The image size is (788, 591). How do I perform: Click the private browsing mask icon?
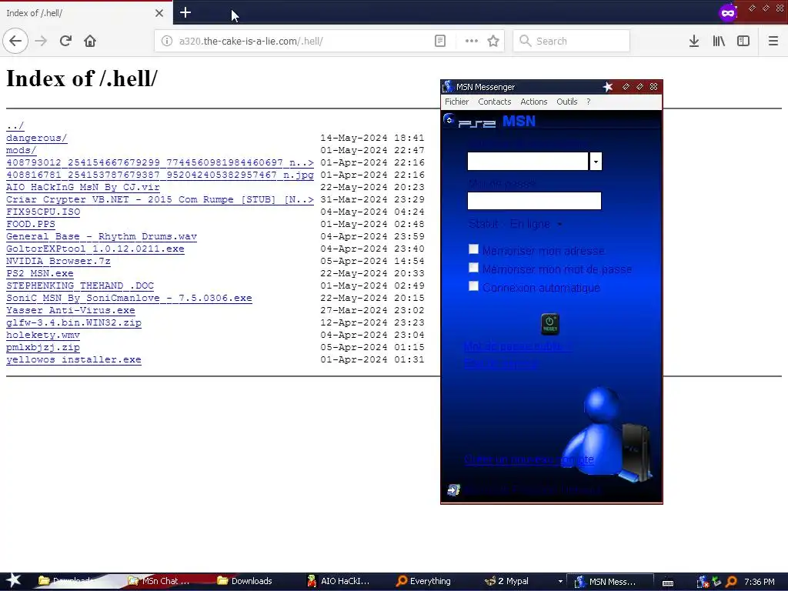[x=728, y=12]
